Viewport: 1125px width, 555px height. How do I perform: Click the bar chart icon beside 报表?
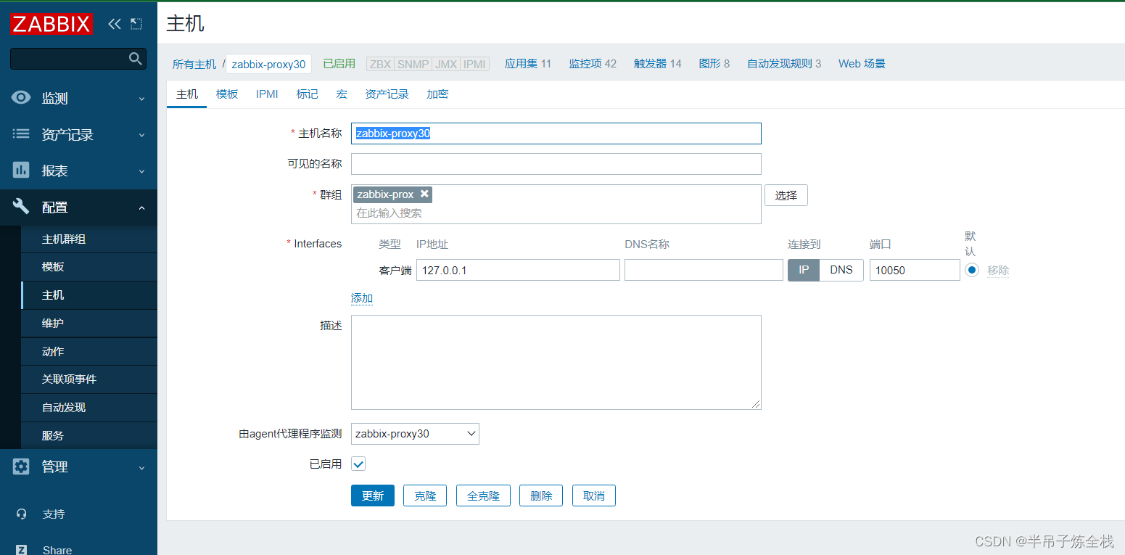click(21, 170)
